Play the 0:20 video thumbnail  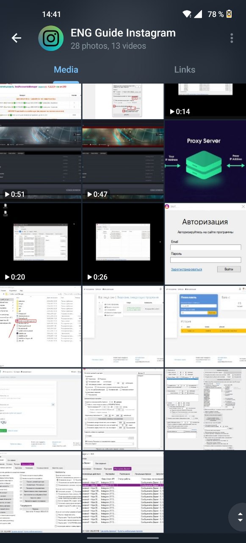pyautogui.click(x=41, y=243)
